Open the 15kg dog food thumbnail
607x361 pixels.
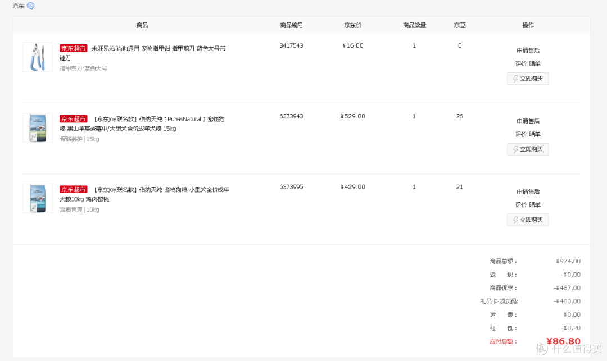pyautogui.click(x=38, y=128)
